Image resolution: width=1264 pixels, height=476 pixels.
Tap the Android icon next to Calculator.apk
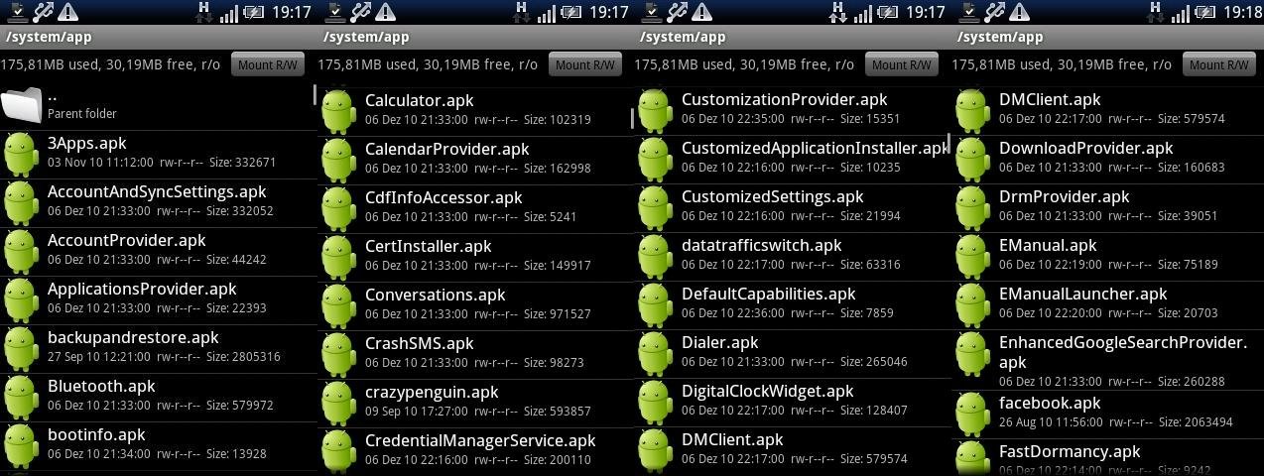[x=339, y=110]
